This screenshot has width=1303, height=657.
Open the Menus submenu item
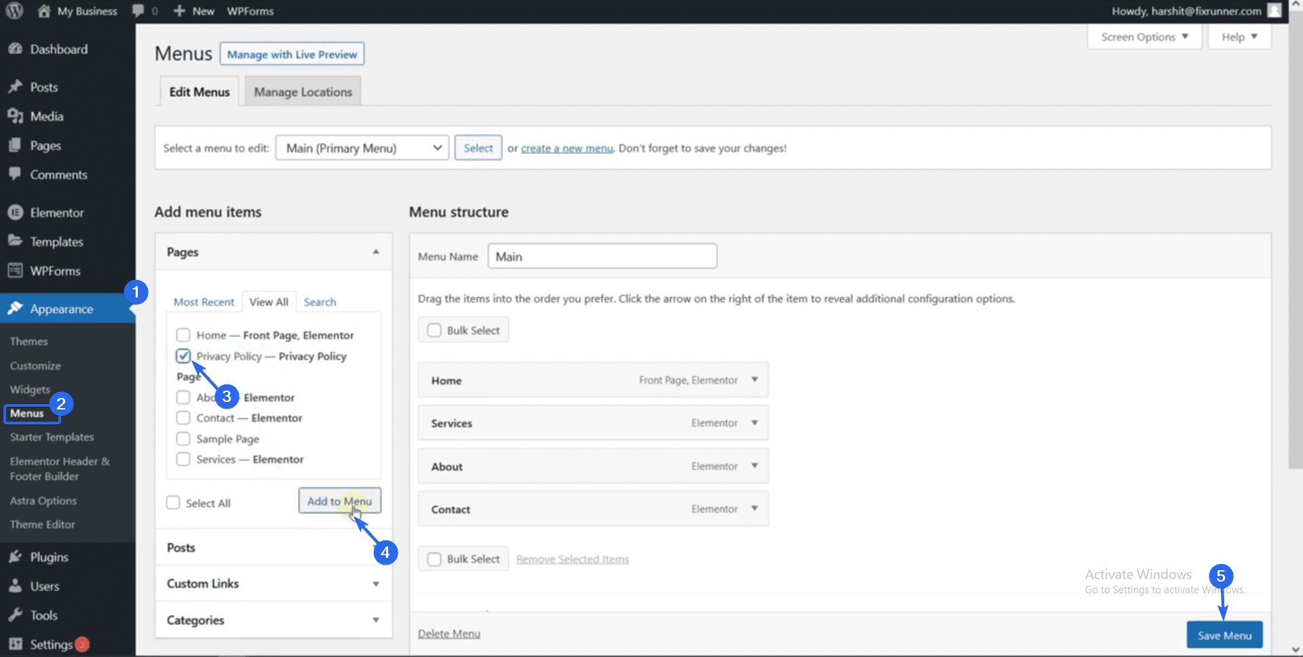pyautogui.click(x=27, y=413)
